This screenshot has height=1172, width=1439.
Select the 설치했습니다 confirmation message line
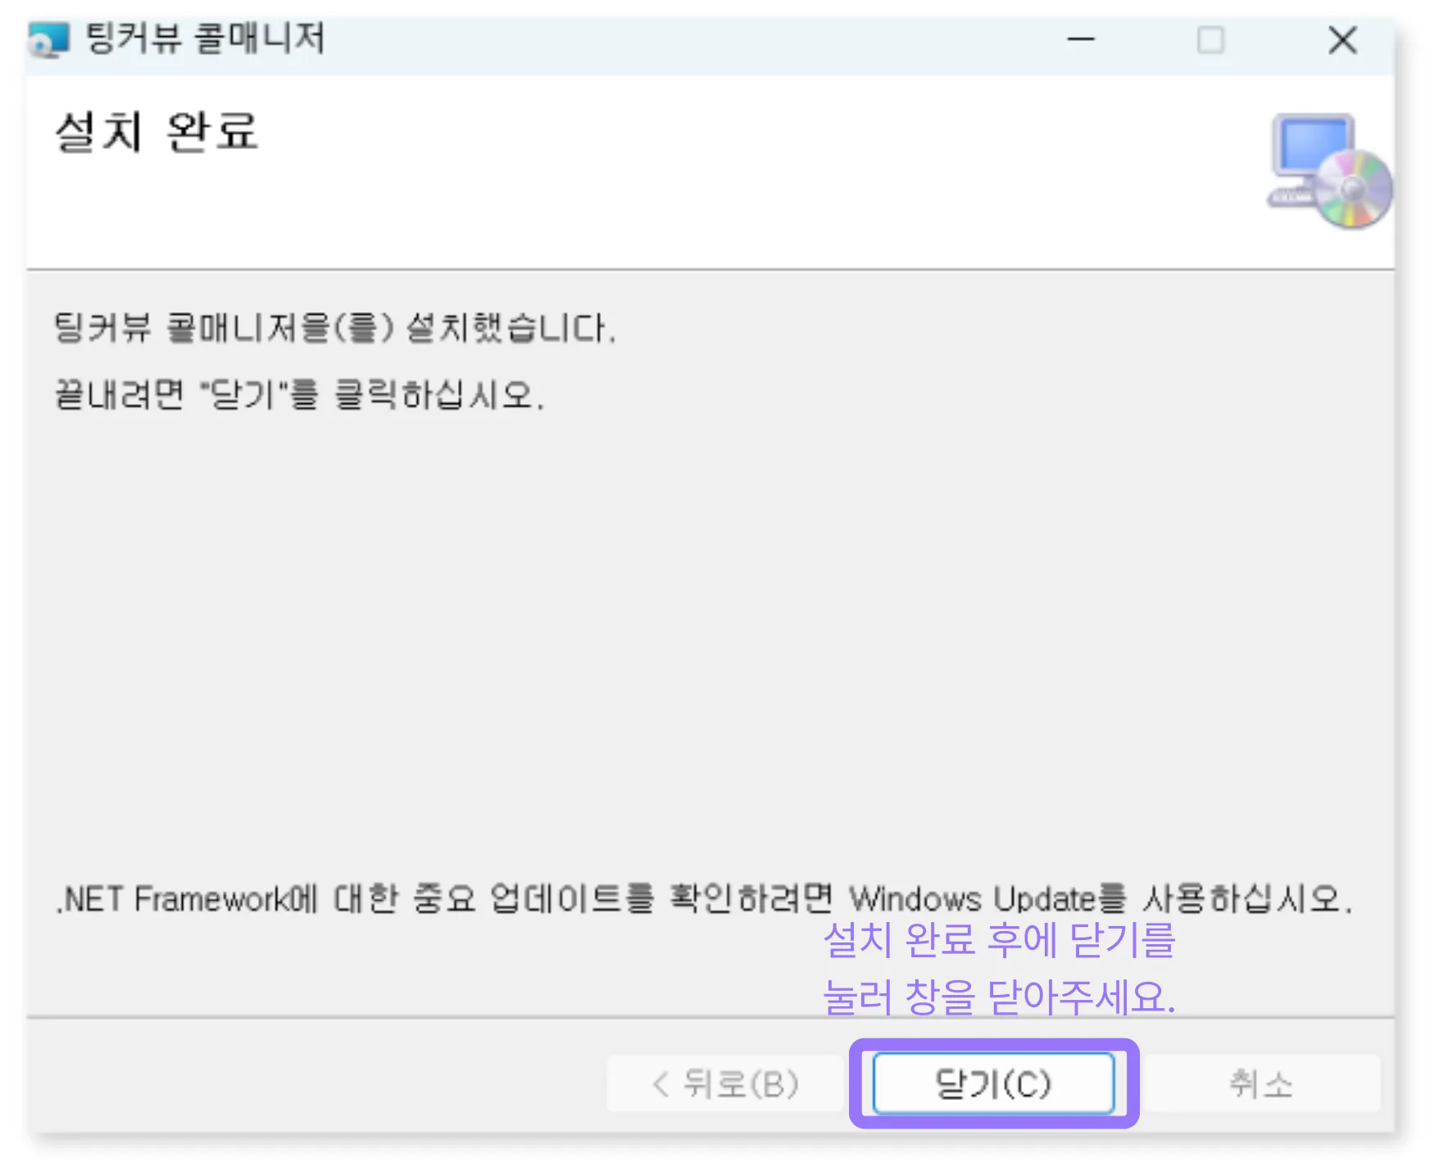[334, 328]
